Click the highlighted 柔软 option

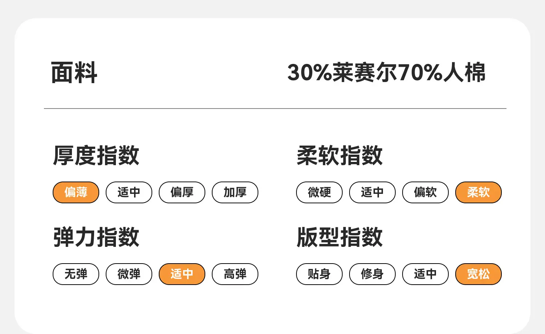479,192
